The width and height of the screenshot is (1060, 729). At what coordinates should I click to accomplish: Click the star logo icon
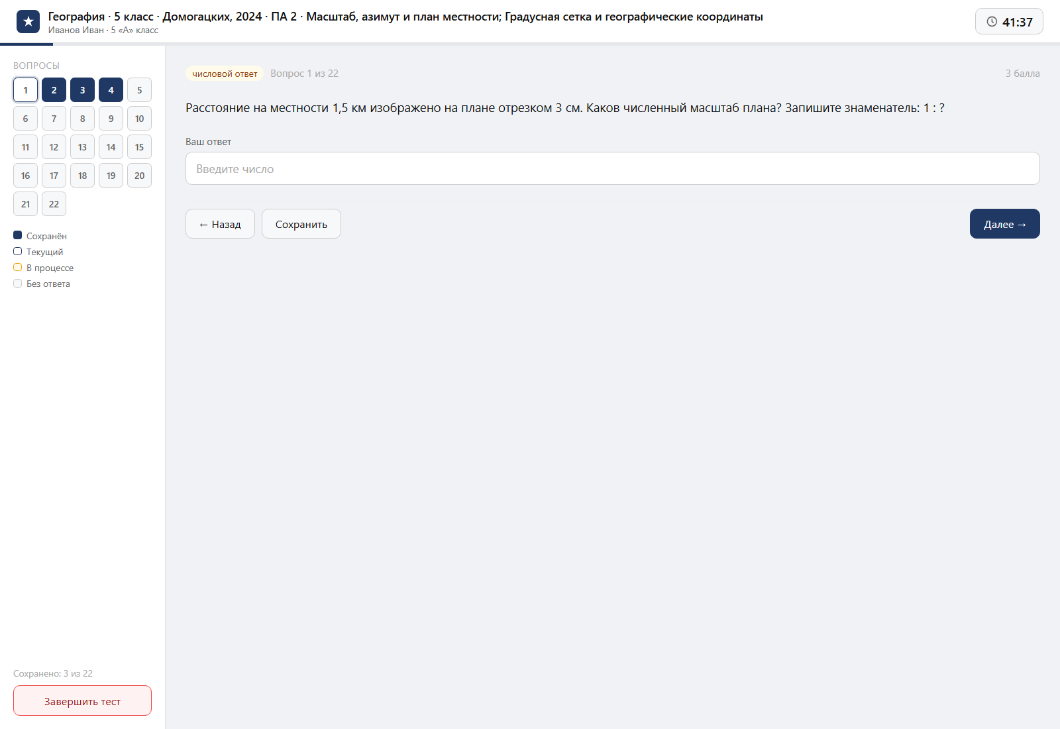tap(28, 22)
